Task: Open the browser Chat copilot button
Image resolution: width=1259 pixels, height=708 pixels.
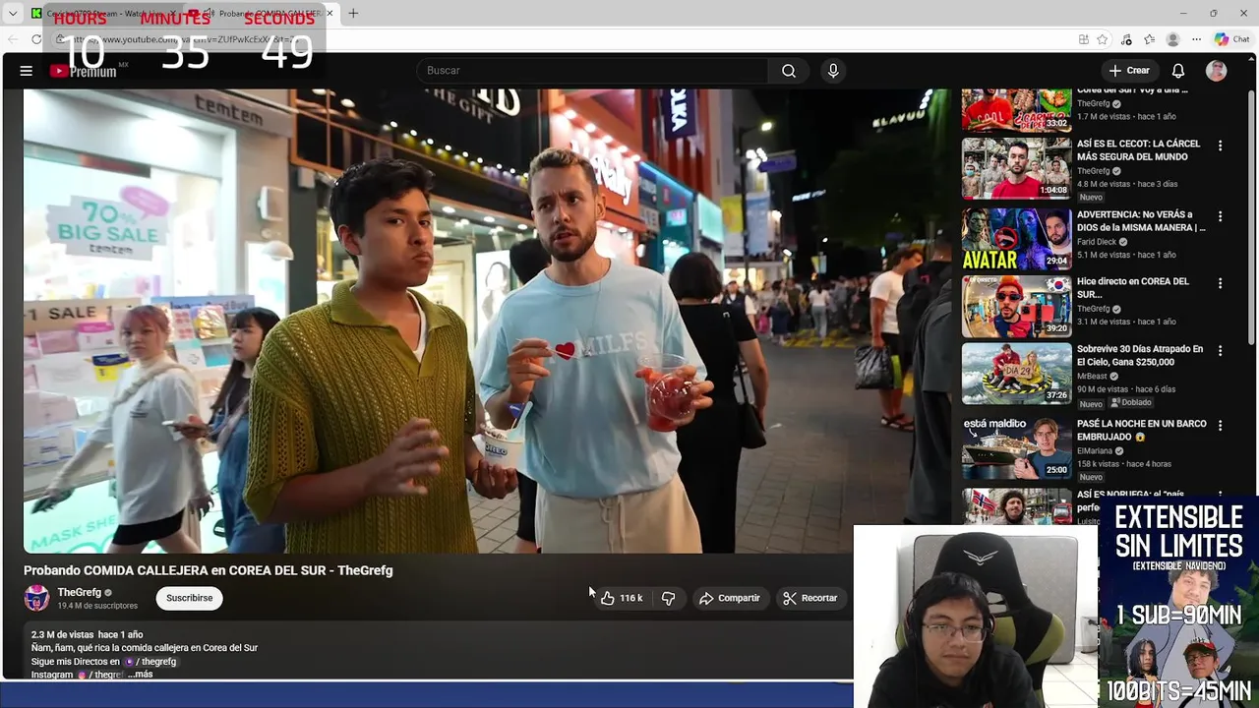Action: click(x=1231, y=39)
